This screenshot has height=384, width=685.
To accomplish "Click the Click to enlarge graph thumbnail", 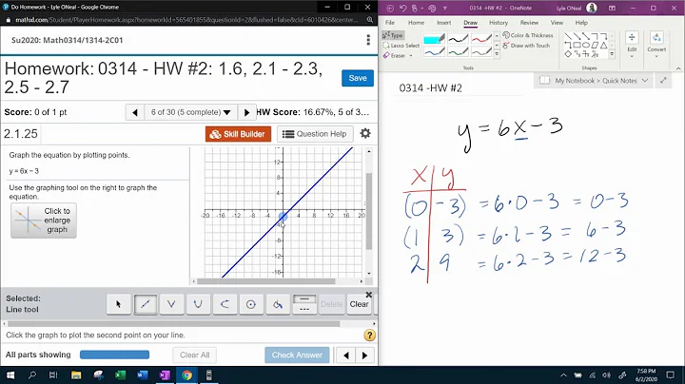I will click(44, 221).
